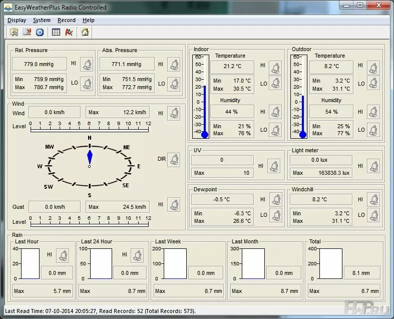Click the Dewpoint -0.5 °C value
This screenshot has width=394, height=319.
pos(222,199)
